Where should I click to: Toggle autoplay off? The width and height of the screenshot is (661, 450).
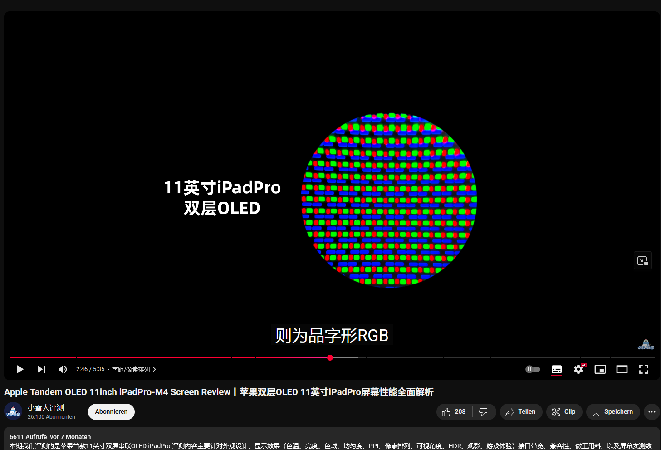(533, 369)
